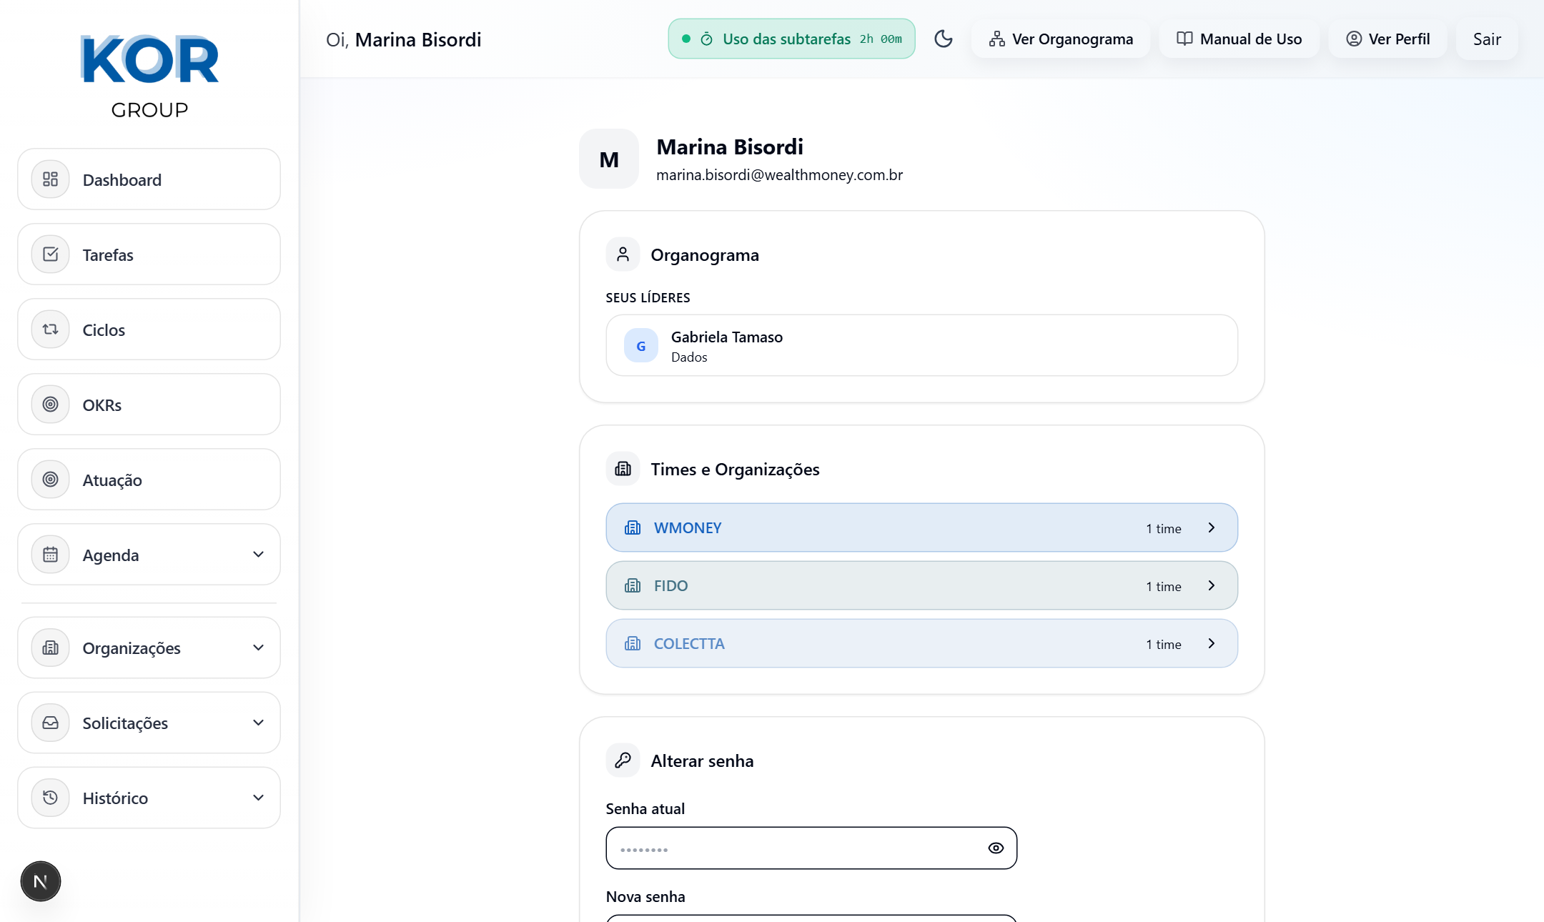Click the Dashboard grid icon in sidebar
This screenshot has width=1544, height=922.
50,179
